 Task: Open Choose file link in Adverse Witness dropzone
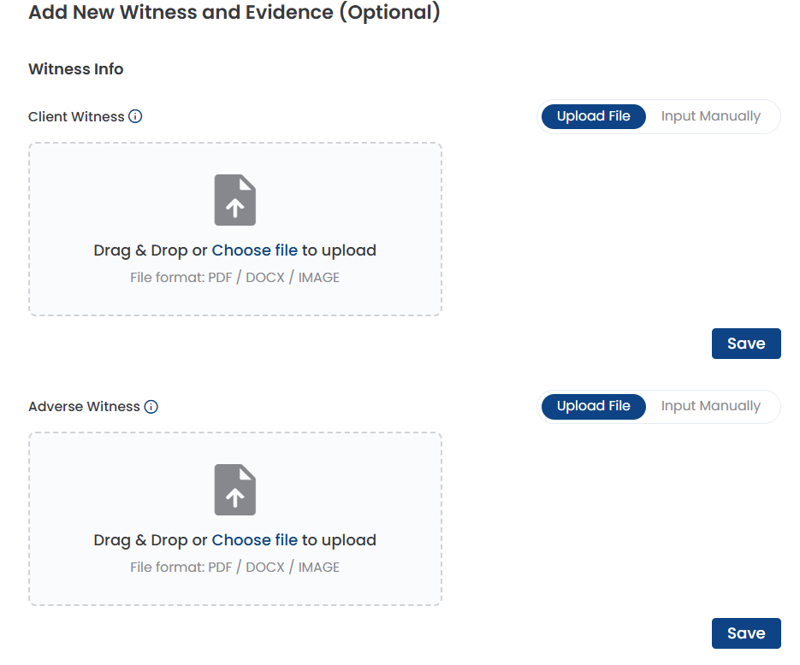tap(255, 540)
